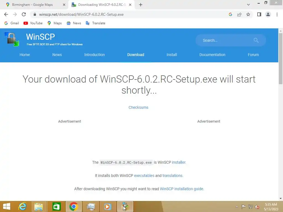Screen dimensions: 283x212
Task: Open the Chrome three-dot menu
Action: 277,14
